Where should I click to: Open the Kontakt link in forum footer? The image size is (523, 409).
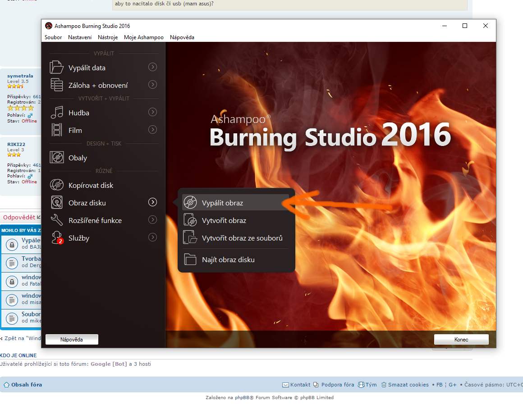pyautogui.click(x=300, y=385)
